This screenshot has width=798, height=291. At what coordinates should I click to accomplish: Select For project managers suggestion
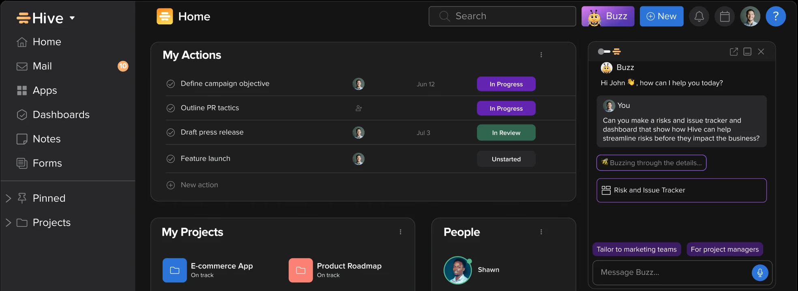[x=725, y=249]
